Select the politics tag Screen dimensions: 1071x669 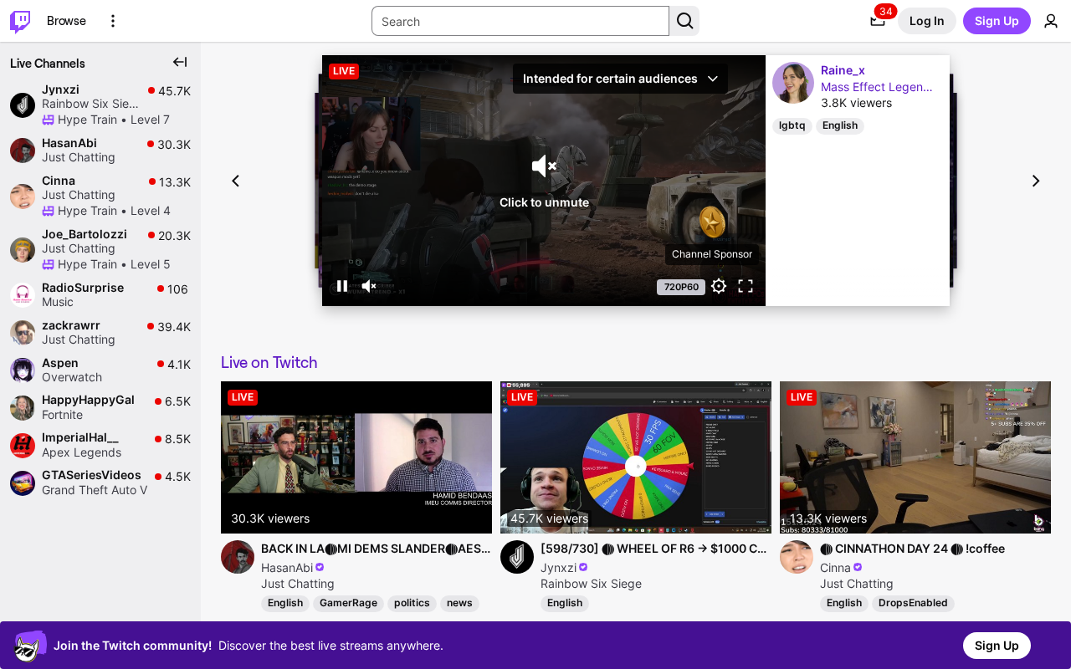[412, 603]
